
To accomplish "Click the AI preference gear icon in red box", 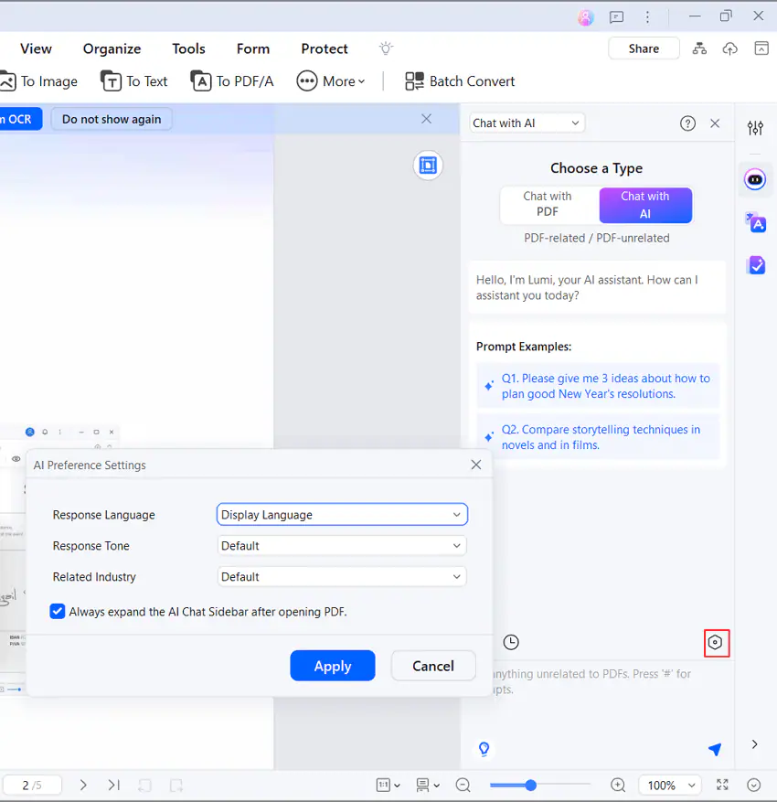I will coord(717,643).
